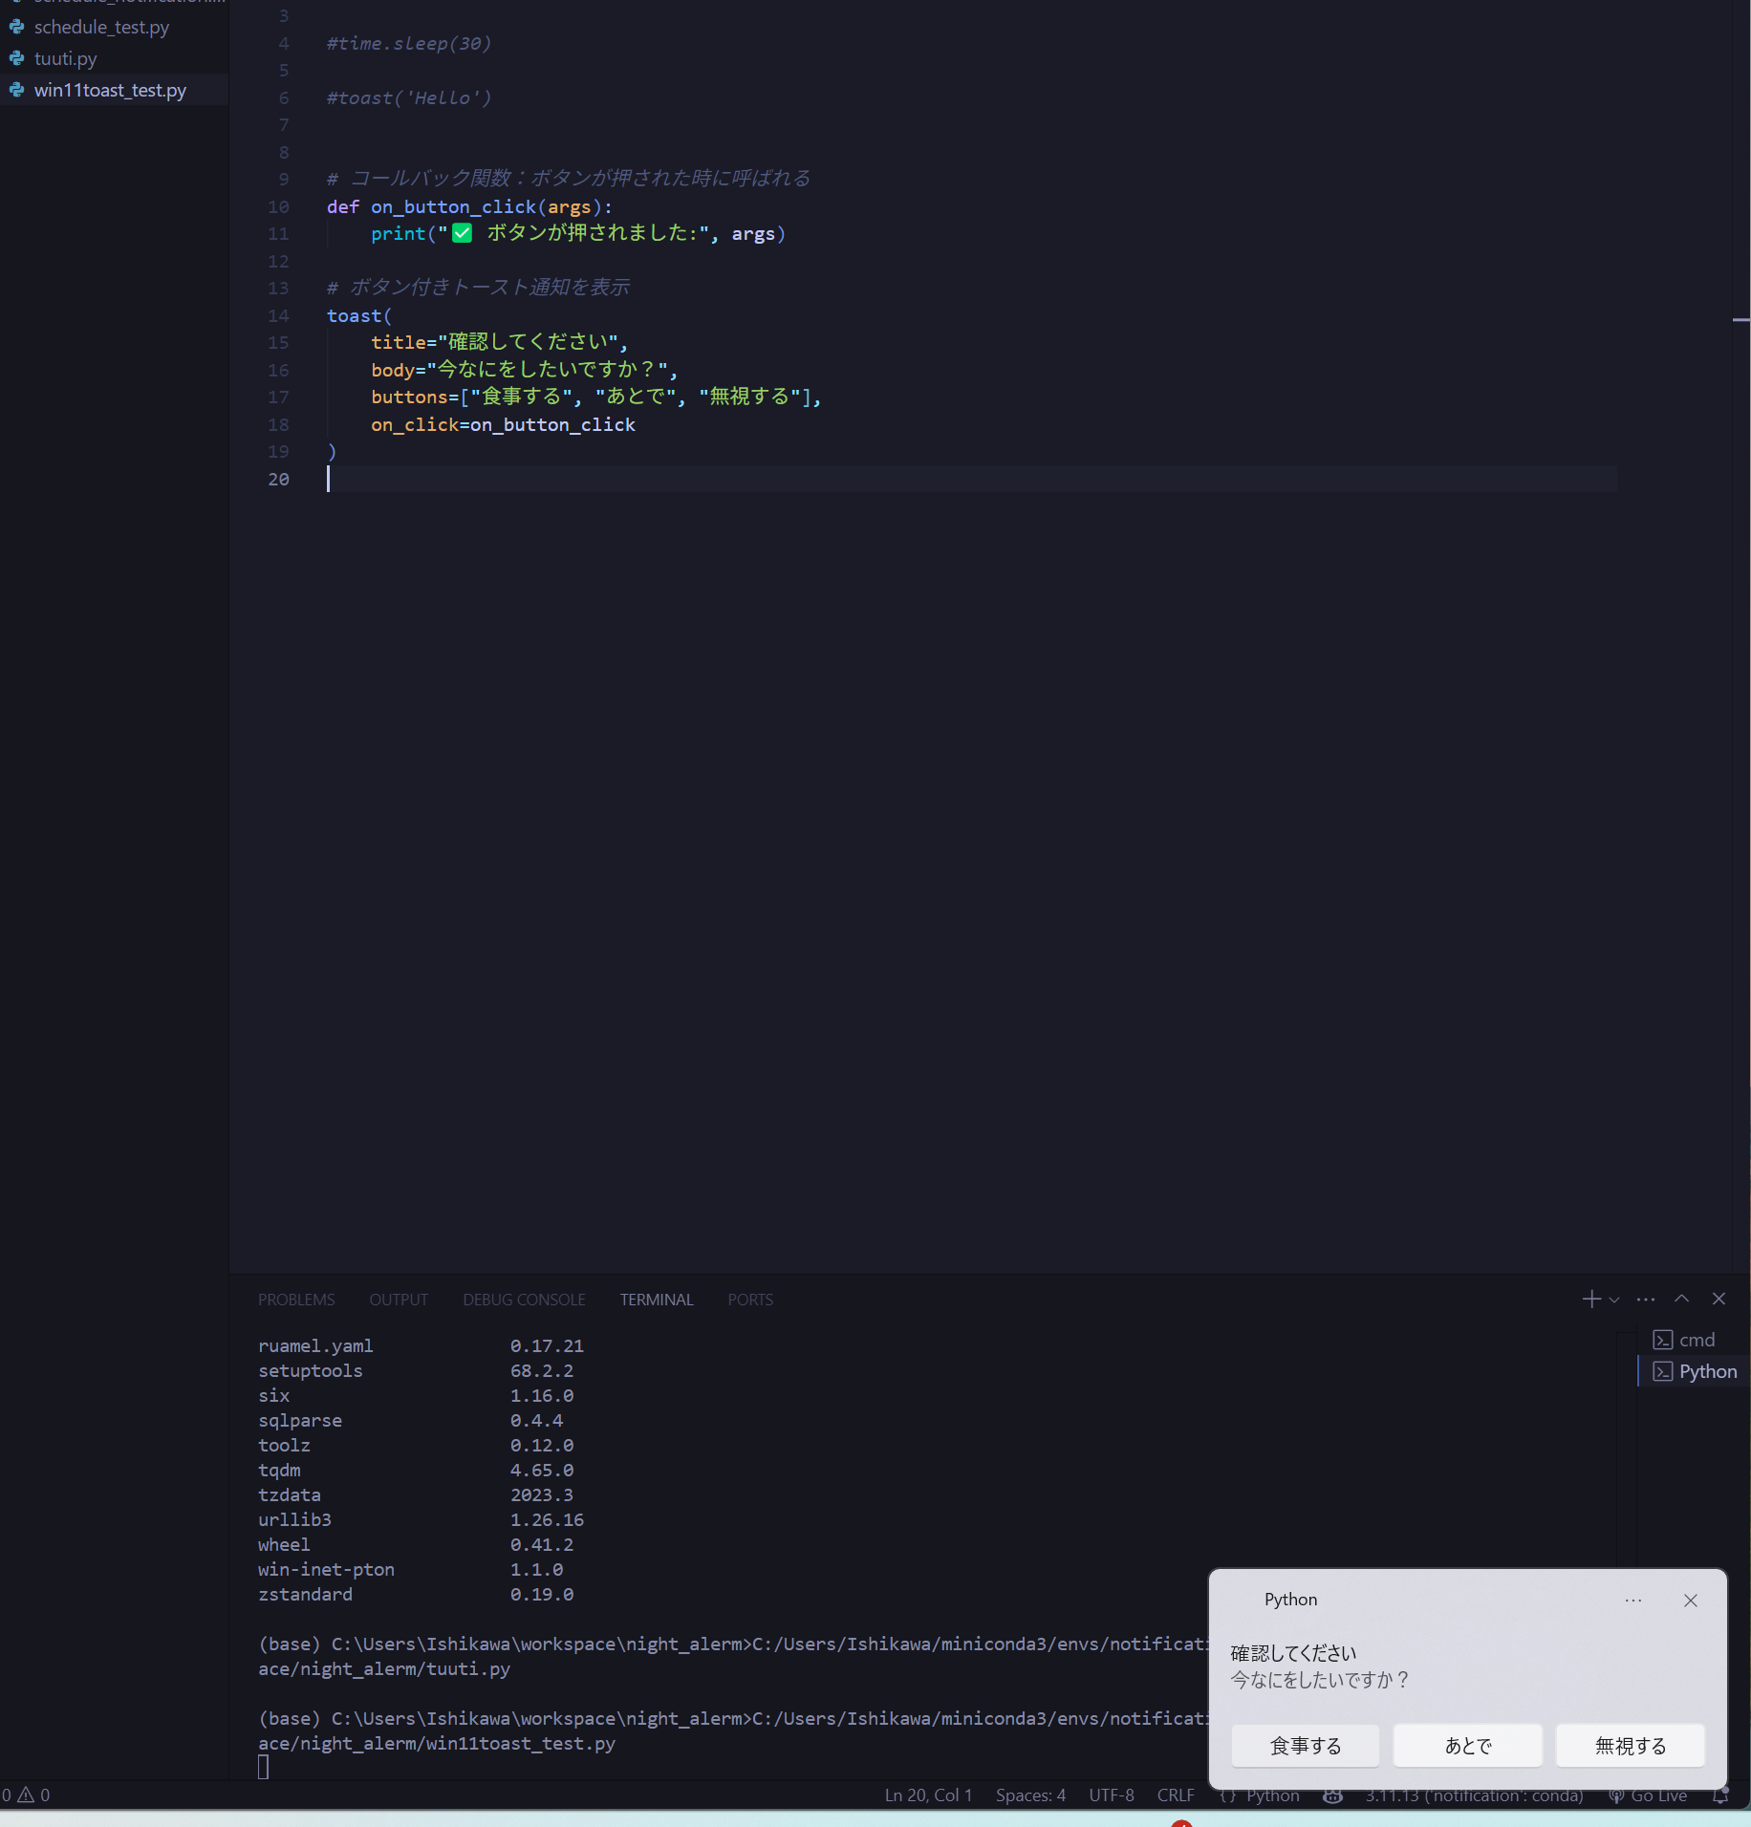
Task: Open the terminal profile dropdown arrow
Action: (x=1614, y=1300)
